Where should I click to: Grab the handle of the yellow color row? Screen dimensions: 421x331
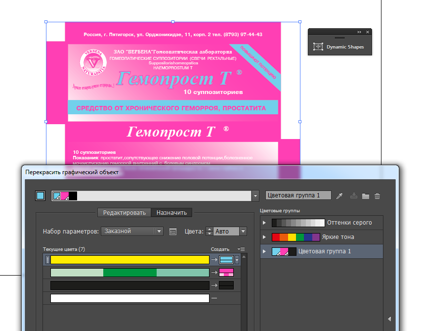[x=47, y=260]
